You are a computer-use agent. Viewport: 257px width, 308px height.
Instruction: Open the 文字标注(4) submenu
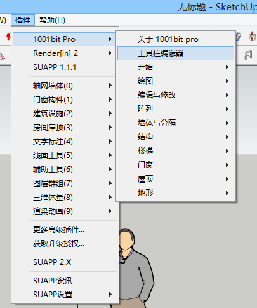[64, 142]
